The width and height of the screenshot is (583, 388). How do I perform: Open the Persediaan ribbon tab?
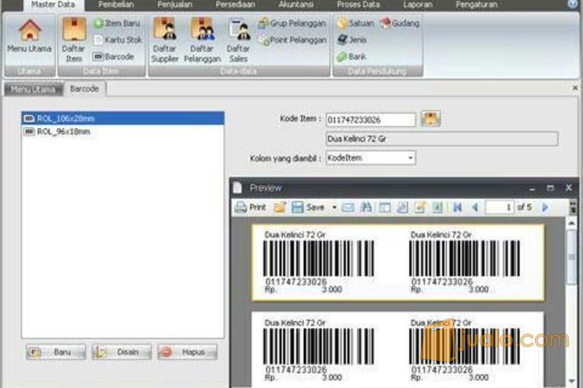(x=236, y=5)
